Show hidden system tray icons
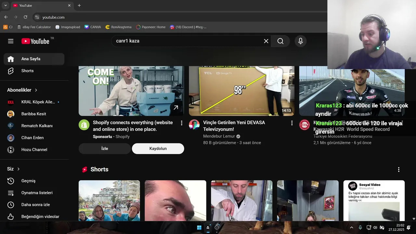 tap(351, 227)
